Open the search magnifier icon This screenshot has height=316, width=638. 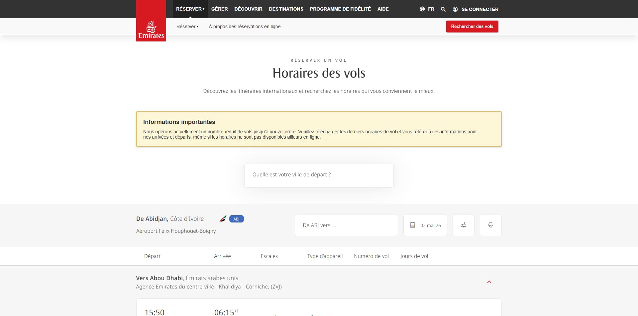pyautogui.click(x=443, y=9)
